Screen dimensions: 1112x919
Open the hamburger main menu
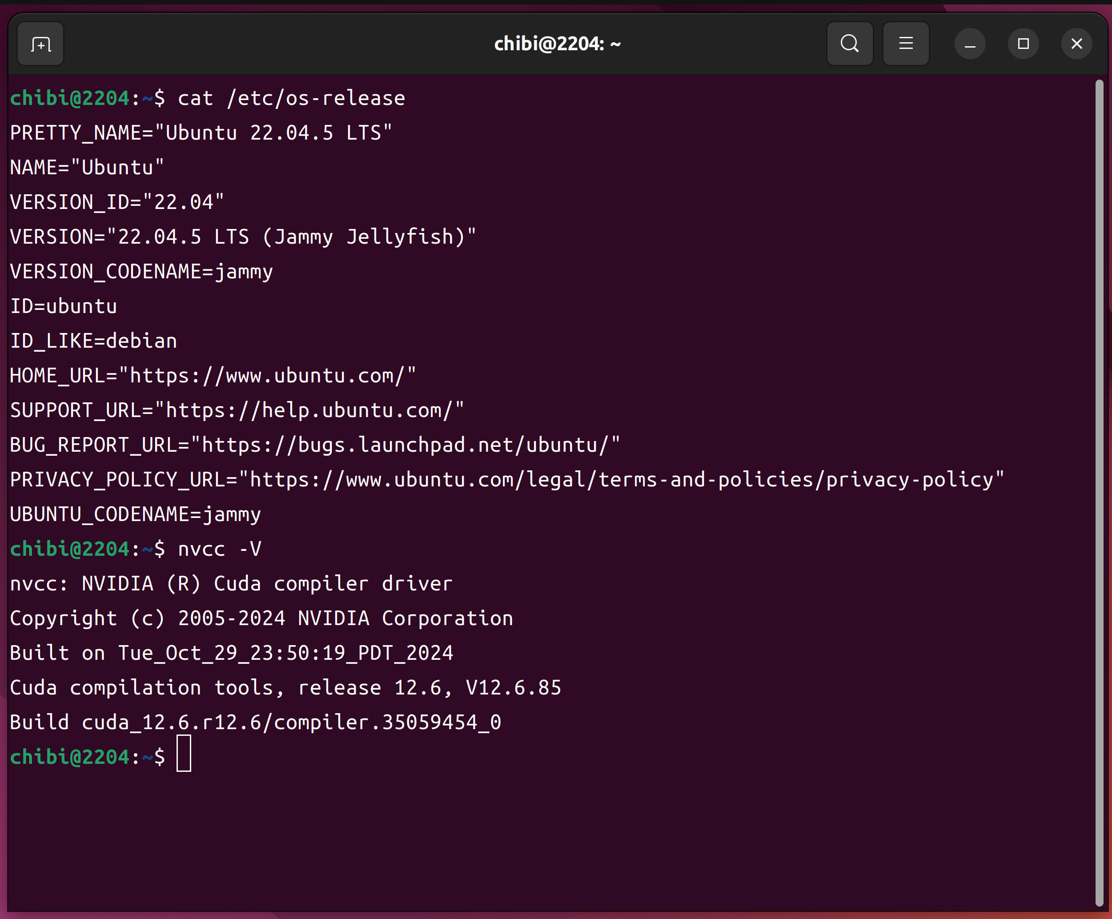tap(906, 44)
